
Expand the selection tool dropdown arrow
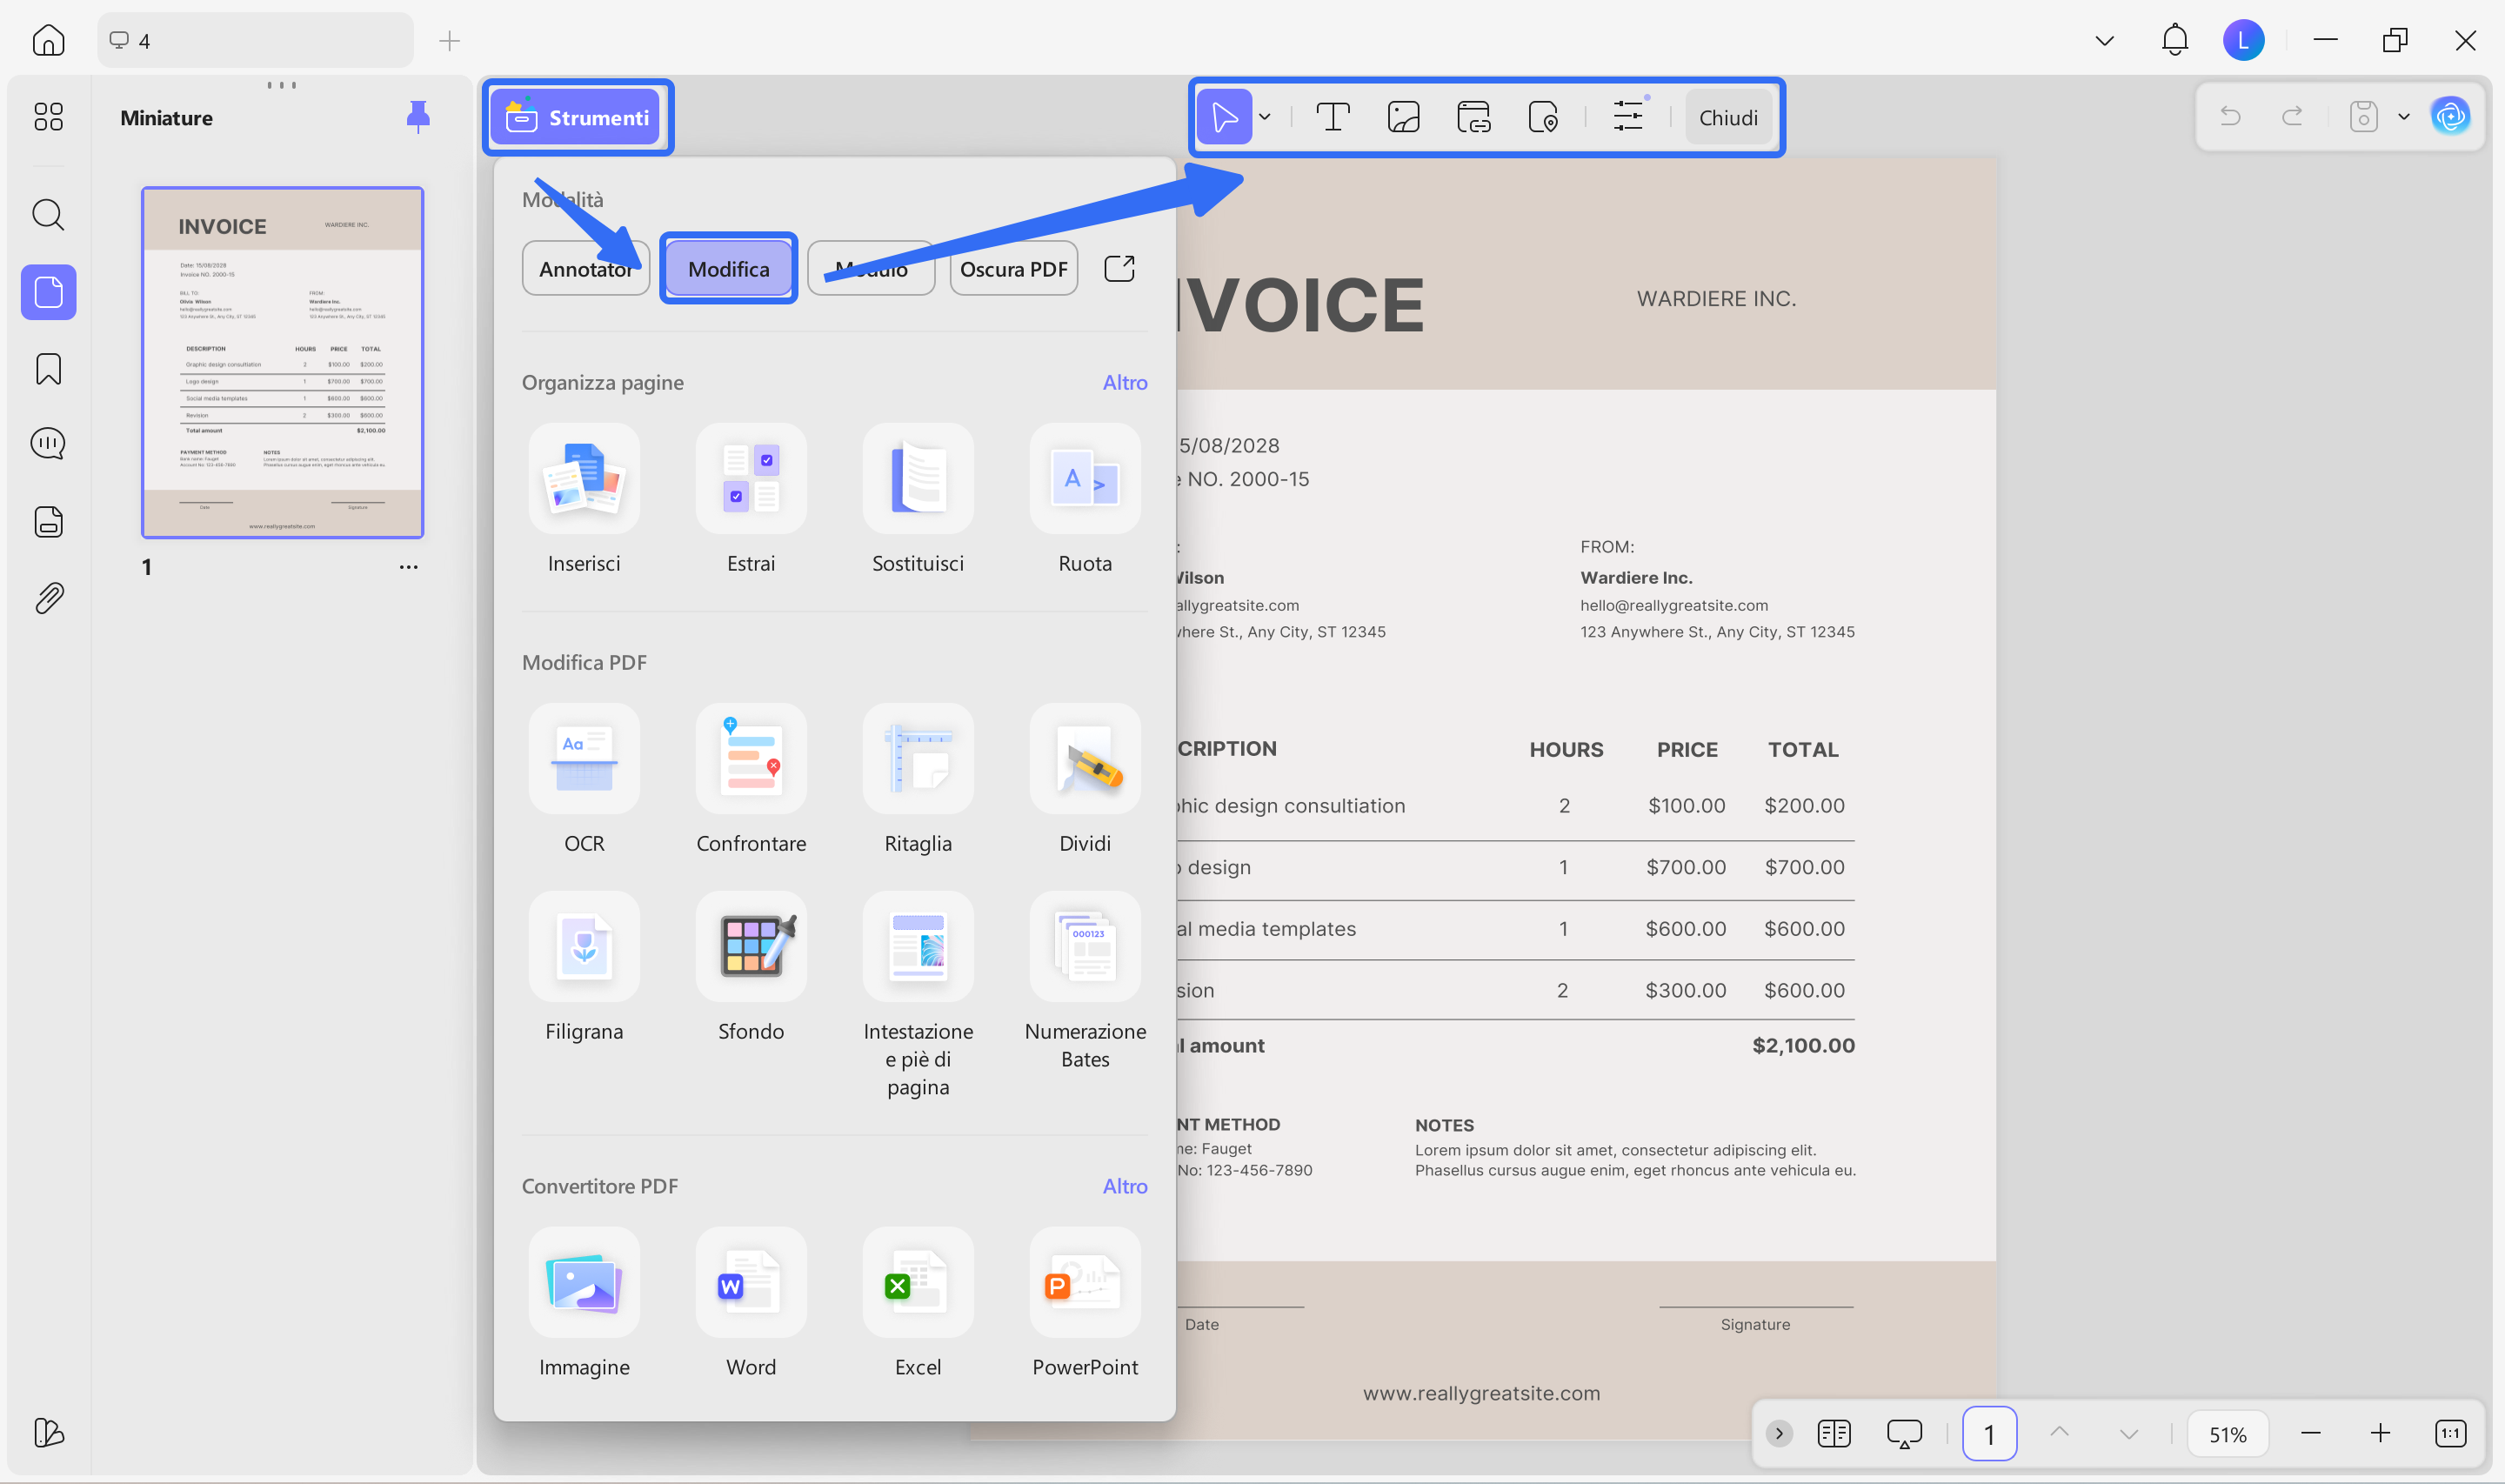(x=1265, y=117)
